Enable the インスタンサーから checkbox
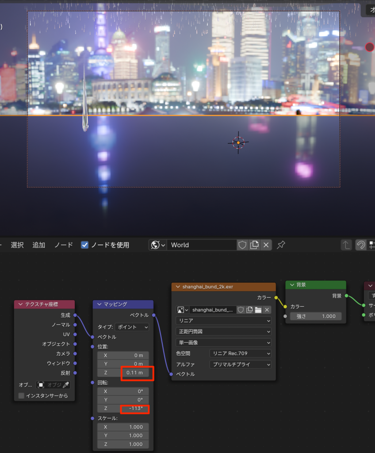The image size is (375, 453). click(x=21, y=395)
